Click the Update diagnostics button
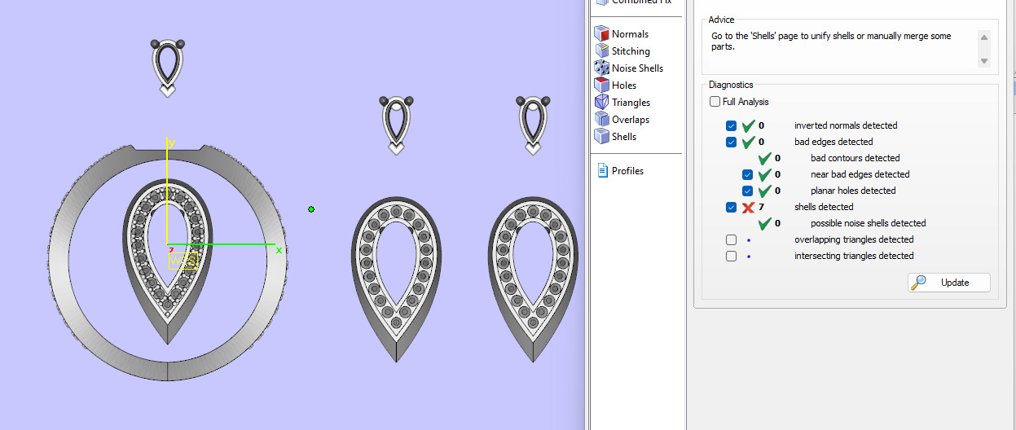The image size is (1016, 430). [x=949, y=283]
